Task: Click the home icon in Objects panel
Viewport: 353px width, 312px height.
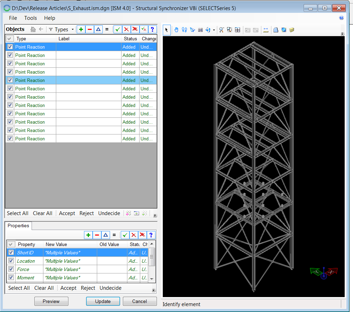Action: [33, 30]
